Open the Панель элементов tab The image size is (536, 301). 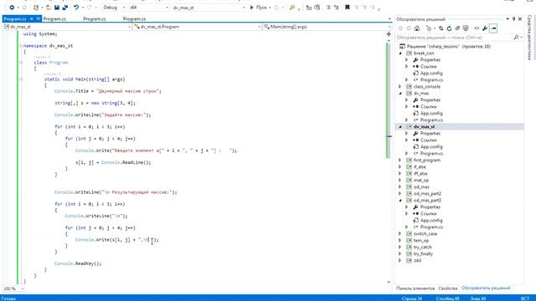[x=415, y=288]
